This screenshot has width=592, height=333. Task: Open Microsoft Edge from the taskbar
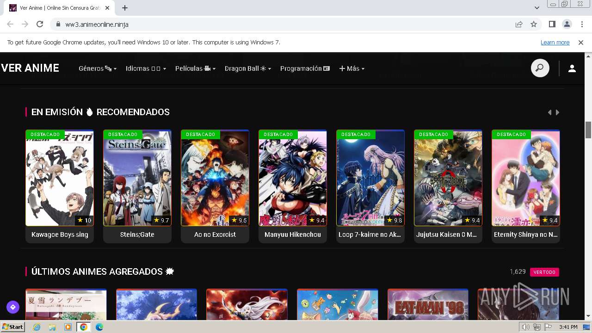(99, 327)
